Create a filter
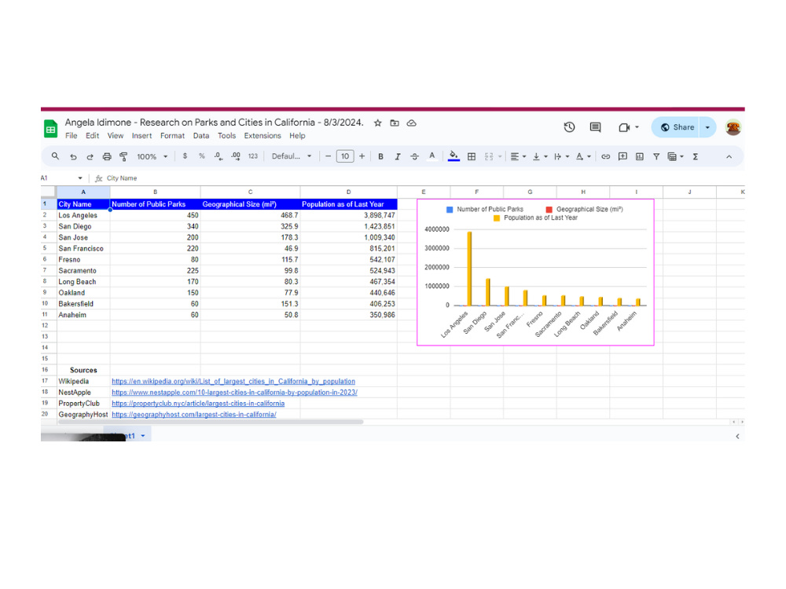The height and width of the screenshot is (589, 786). click(x=656, y=157)
